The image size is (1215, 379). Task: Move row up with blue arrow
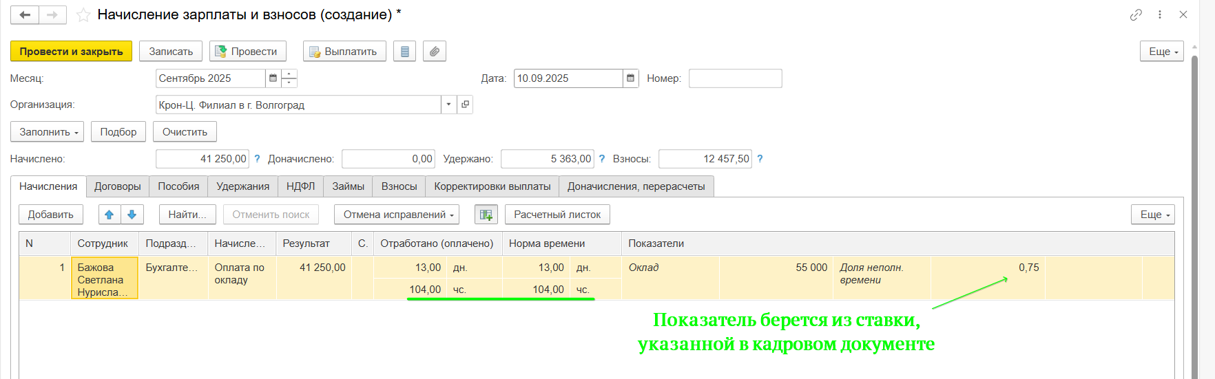point(109,215)
